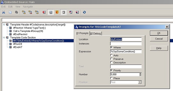Viewport: 173px width, 91px height.
Task: Switch to the 02 Debug tab
Action: 96,33
